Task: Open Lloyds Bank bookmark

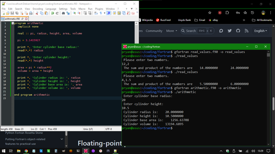Action: tap(184, 20)
